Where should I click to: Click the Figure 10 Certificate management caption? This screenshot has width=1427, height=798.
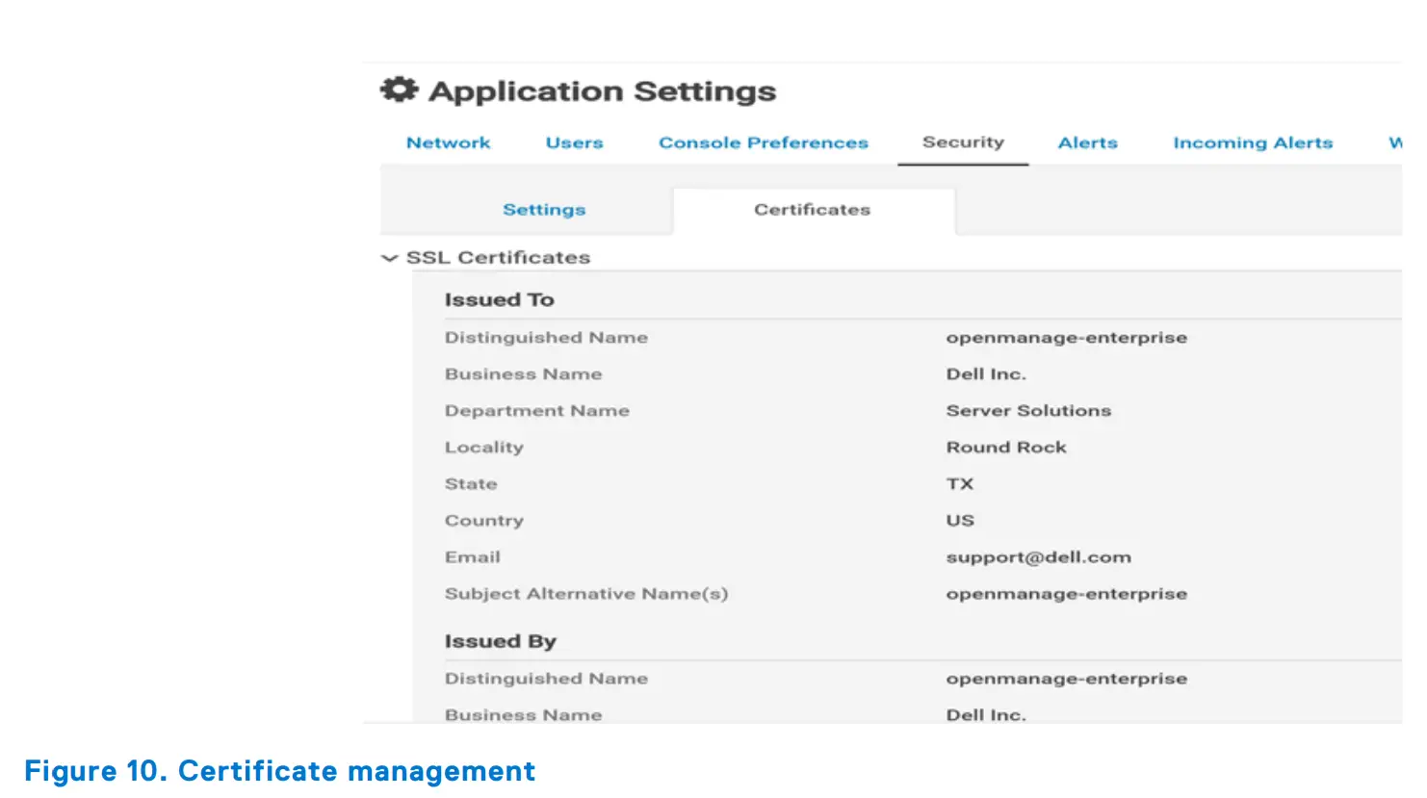[279, 770]
